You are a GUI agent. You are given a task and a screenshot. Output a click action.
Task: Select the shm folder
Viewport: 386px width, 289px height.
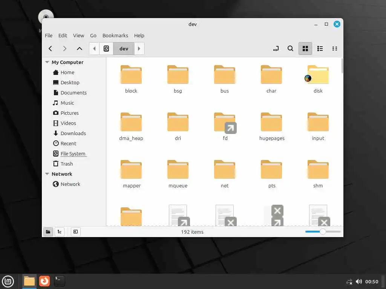(318, 174)
